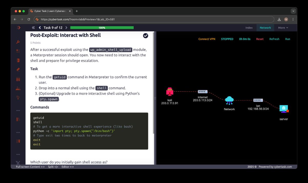The width and height of the screenshot is (308, 183).
Task: Click the 'Task 9 of 12' label
Action: click(x=53, y=28)
